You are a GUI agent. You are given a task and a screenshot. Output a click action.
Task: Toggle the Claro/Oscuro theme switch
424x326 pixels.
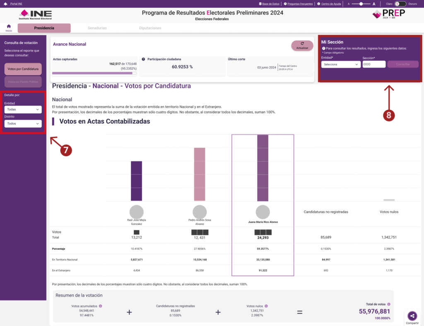click(399, 4)
